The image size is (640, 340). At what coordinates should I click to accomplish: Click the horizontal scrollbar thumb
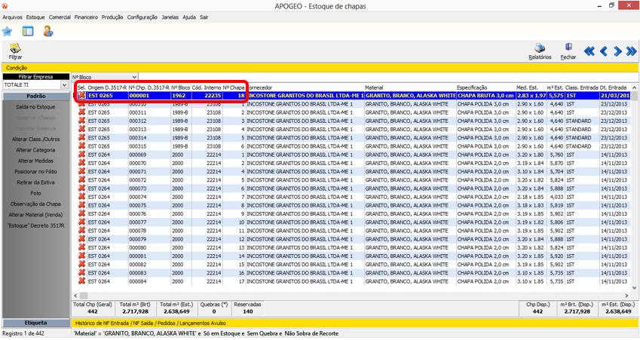[x=83, y=296]
